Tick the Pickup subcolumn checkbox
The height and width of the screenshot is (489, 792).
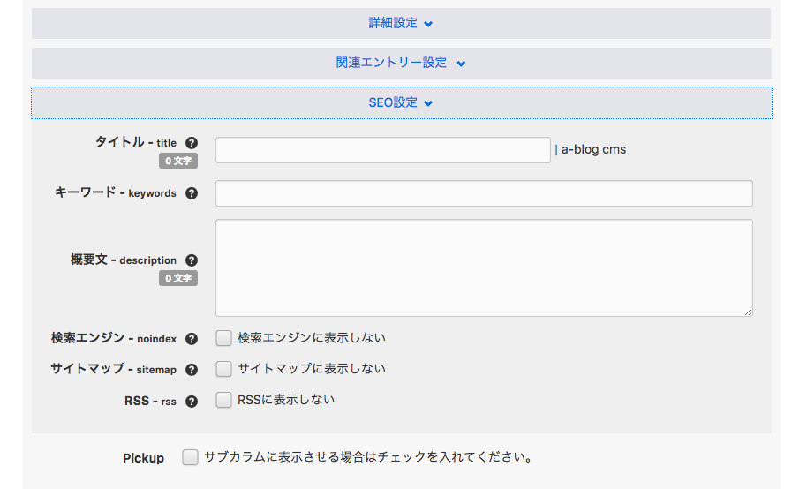[x=190, y=458]
